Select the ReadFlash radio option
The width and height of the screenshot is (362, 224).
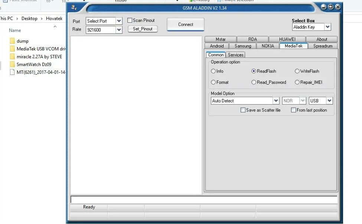point(254,71)
